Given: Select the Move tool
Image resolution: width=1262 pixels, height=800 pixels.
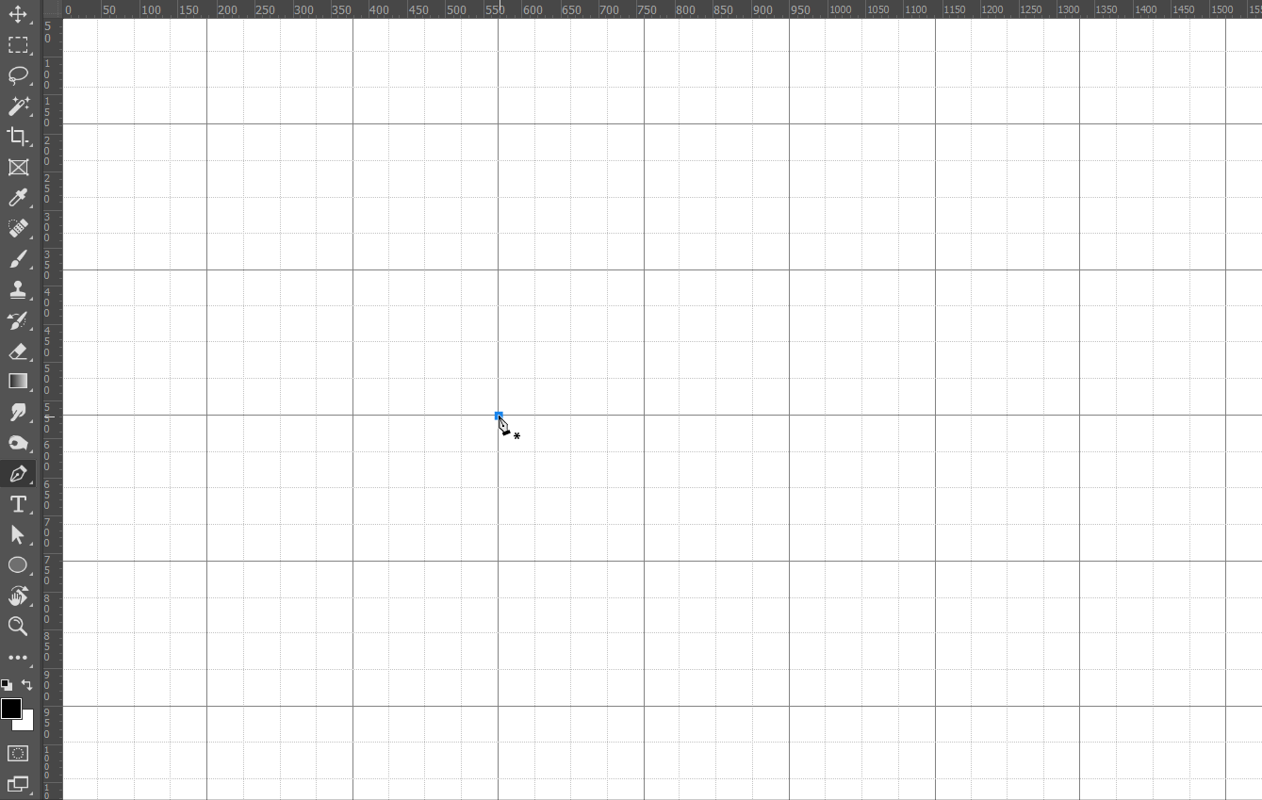Looking at the screenshot, I should point(18,15).
